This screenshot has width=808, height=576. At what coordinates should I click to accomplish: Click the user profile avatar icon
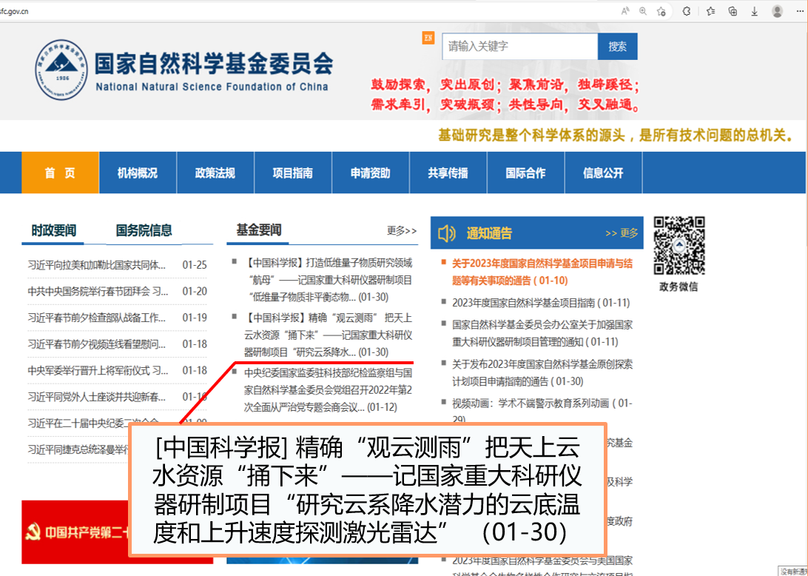[x=777, y=11]
